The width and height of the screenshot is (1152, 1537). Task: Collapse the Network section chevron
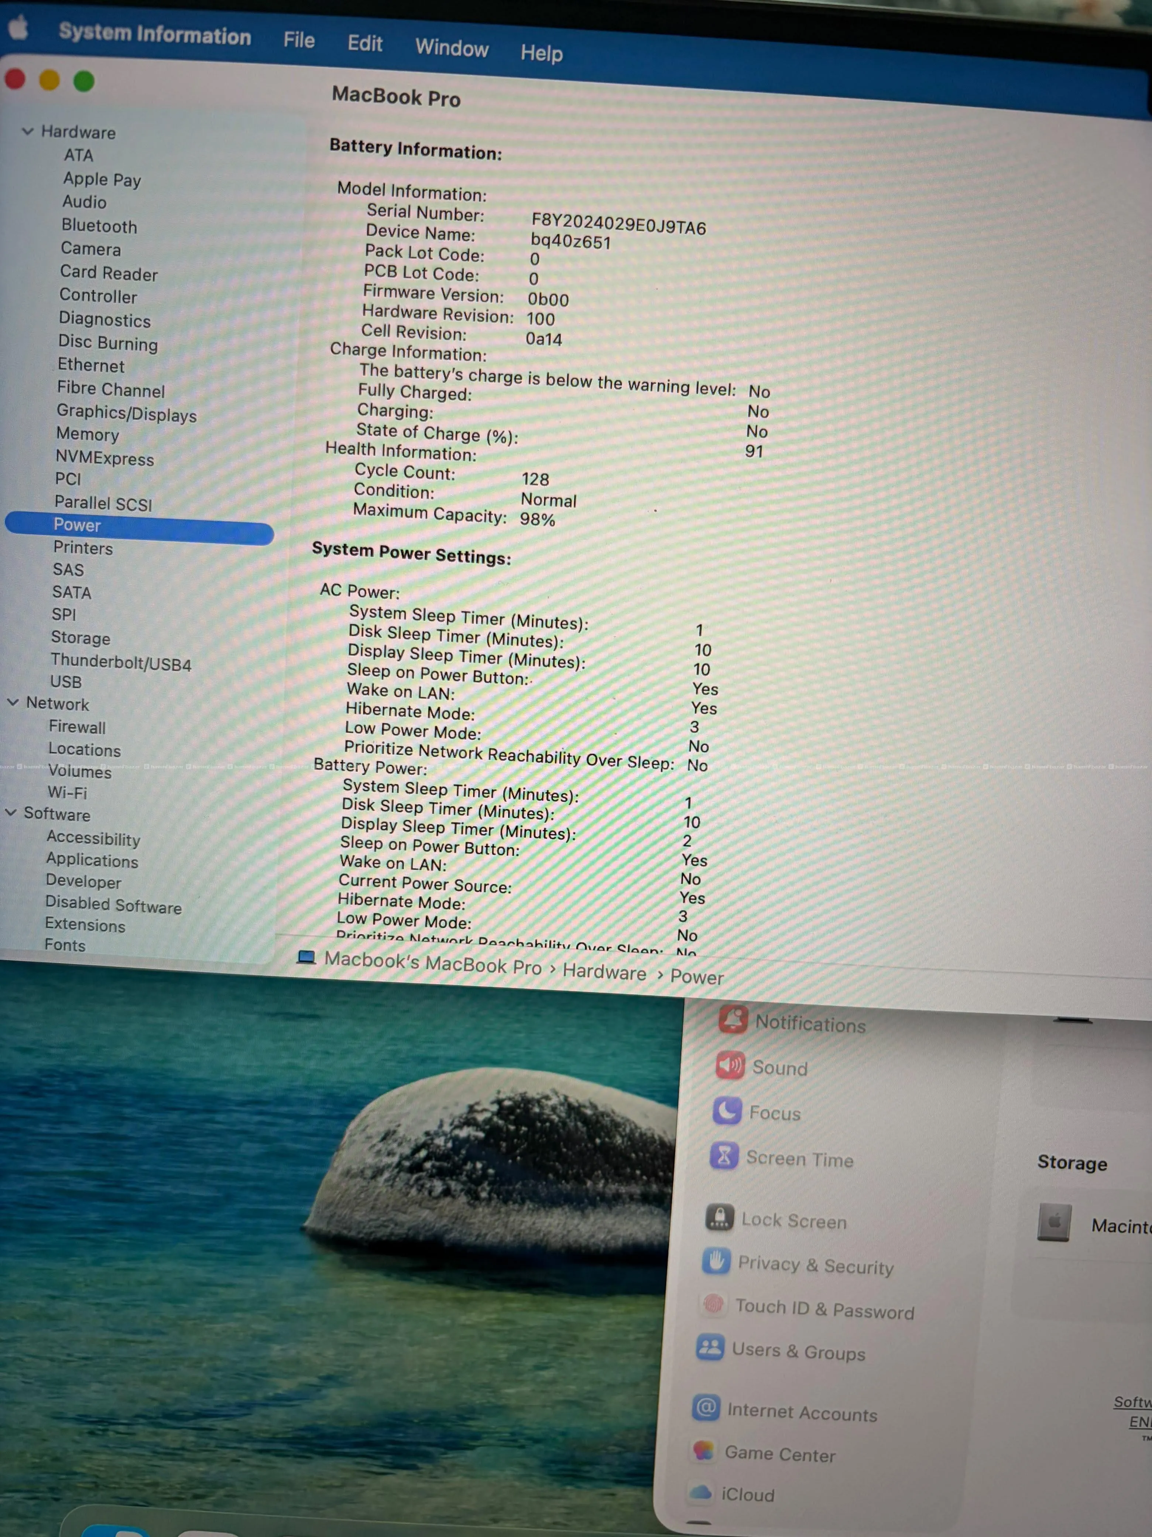(x=13, y=702)
